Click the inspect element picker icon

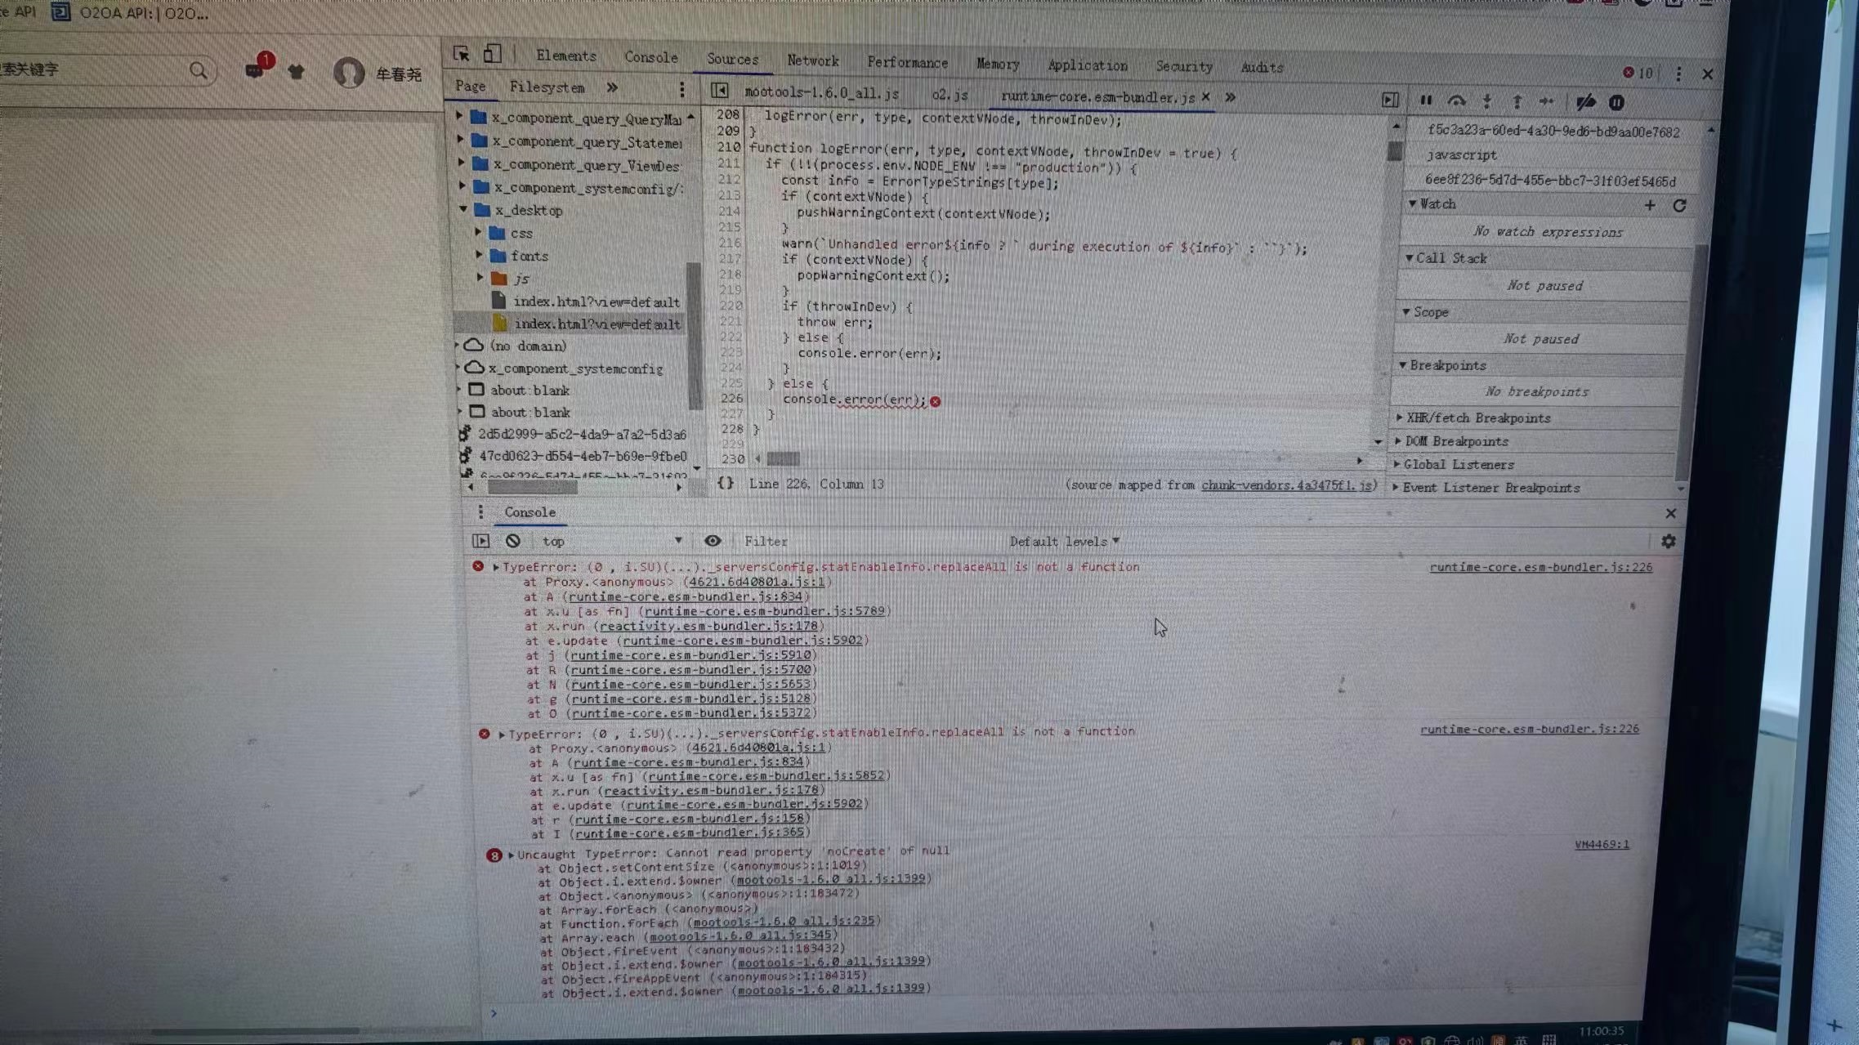pos(461,54)
